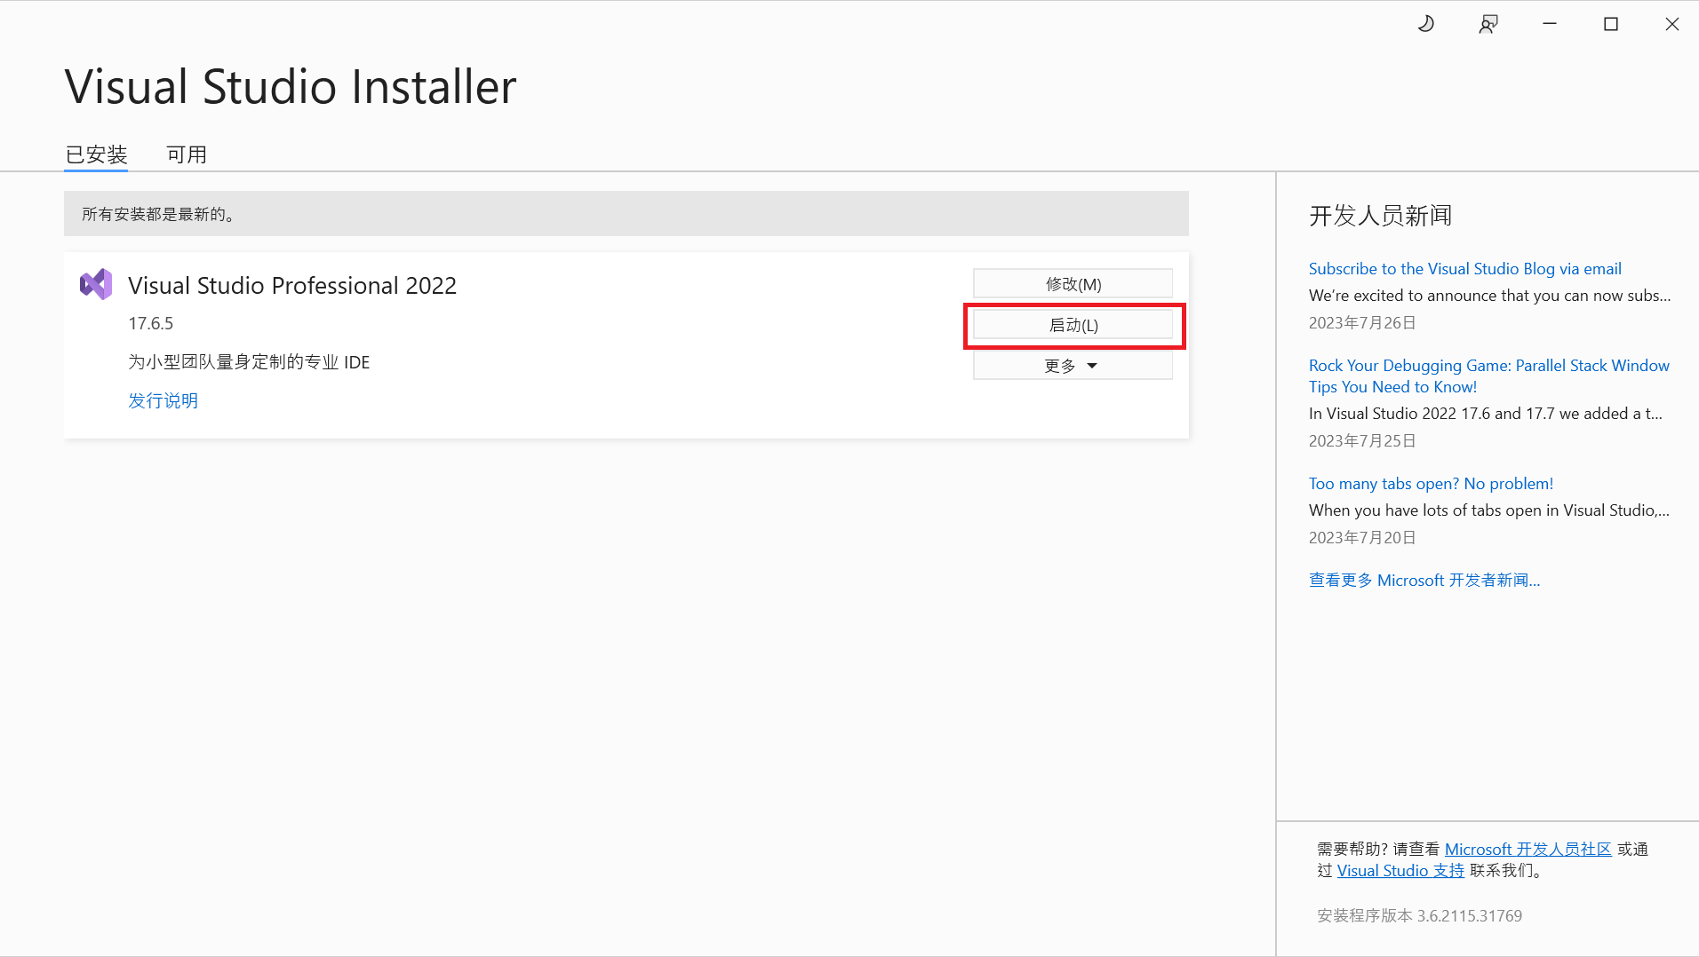The height and width of the screenshot is (957, 1699).
Task: Click 为小型团队量身定制的专业 IDE description
Action: [x=249, y=362]
